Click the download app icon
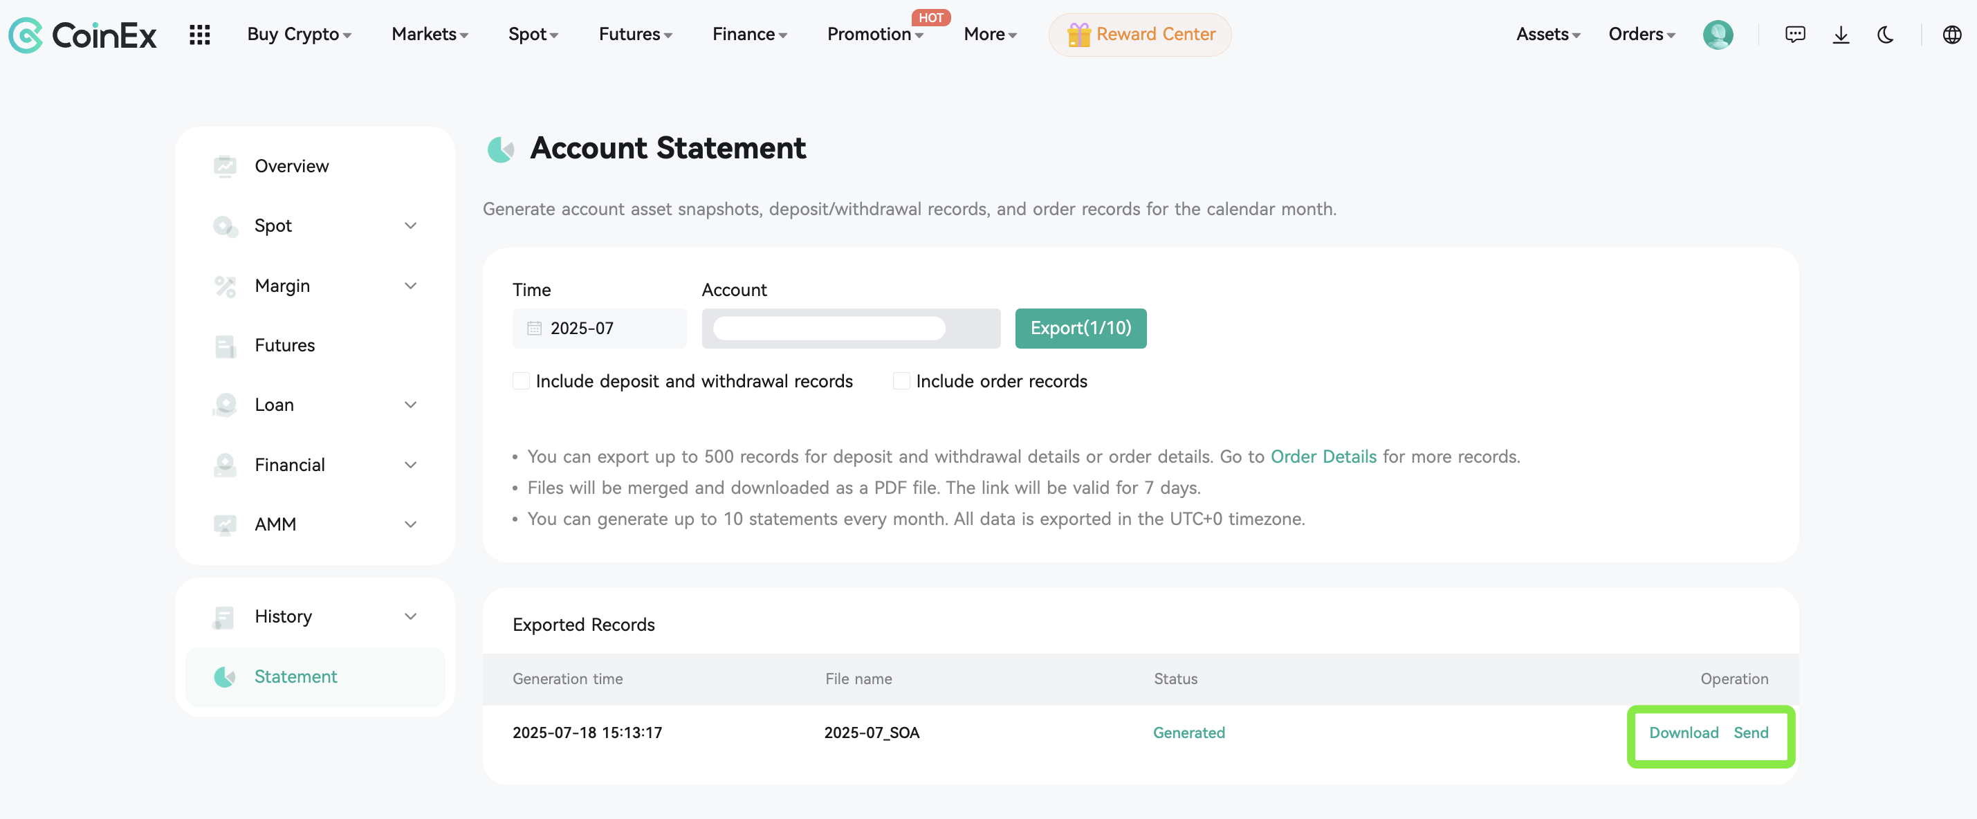The width and height of the screenshot is (1977, 819). [x=1841, y=34]
